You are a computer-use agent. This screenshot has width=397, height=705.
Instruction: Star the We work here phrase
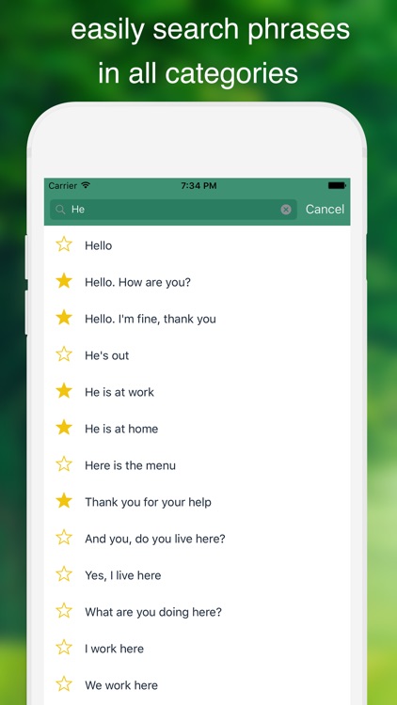(64, 684)
